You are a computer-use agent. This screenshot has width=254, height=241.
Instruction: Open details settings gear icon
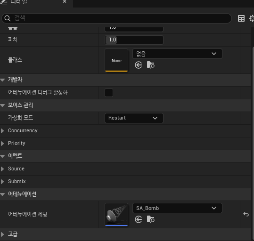[252, 18]
